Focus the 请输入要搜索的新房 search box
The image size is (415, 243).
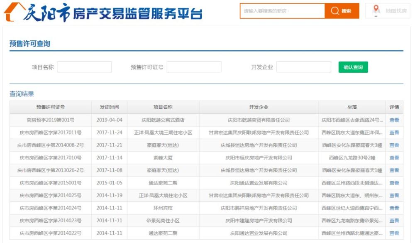point(282,11)
